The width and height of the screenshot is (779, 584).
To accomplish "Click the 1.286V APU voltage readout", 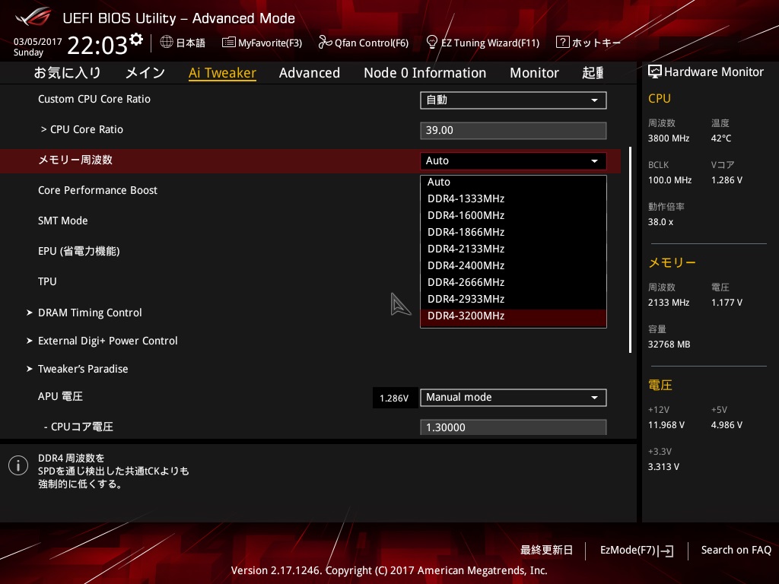I will [394, 398].
